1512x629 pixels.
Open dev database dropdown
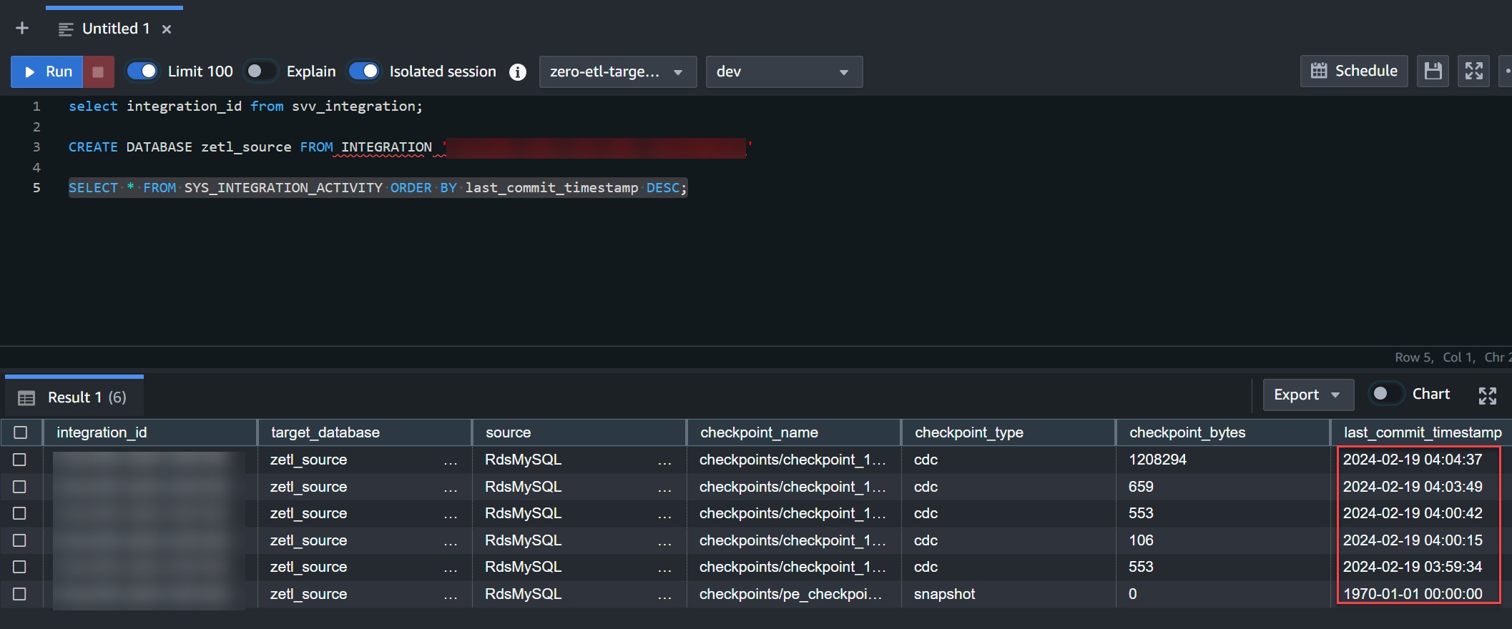pos(784,71)
